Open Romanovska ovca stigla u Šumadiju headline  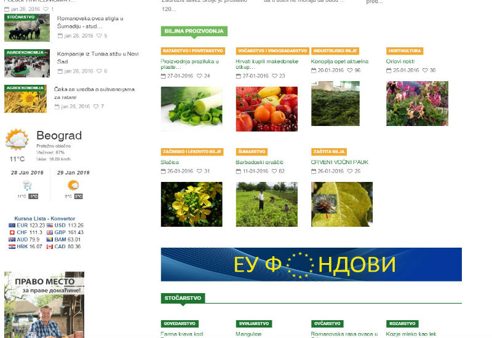tap(90, 22)
